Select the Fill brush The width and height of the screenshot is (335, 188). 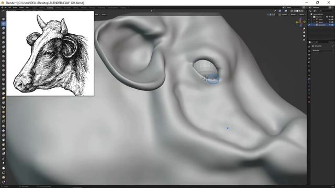click(4, 70)
